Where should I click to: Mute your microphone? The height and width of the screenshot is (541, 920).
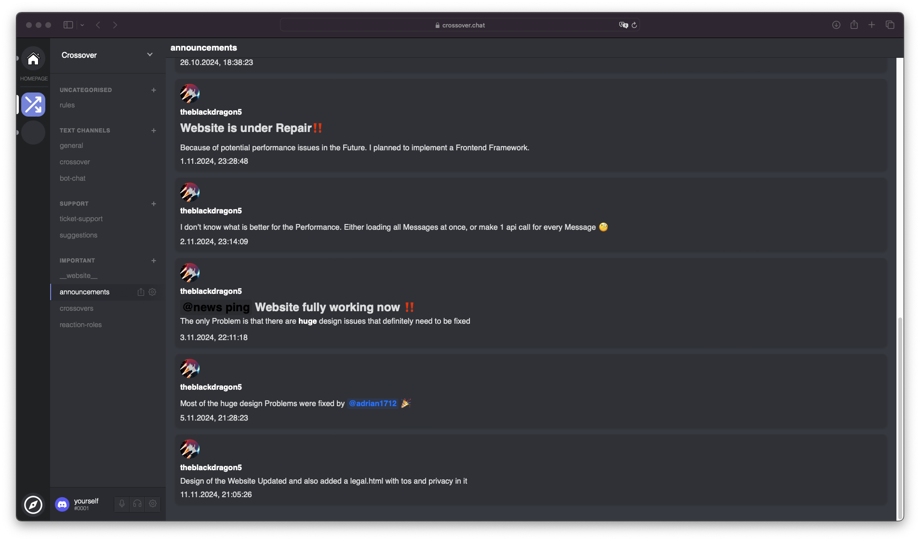pyautogui.click(x=121, y=503)
